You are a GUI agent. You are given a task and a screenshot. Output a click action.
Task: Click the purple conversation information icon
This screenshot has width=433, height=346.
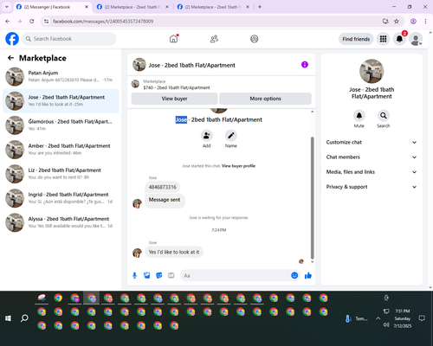[305, 65]
